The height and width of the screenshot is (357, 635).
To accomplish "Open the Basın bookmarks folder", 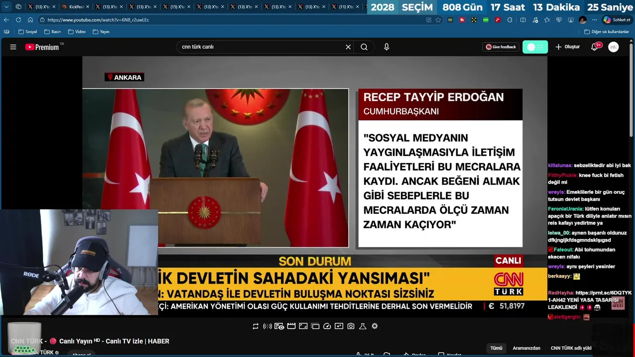I will [53, 32].
